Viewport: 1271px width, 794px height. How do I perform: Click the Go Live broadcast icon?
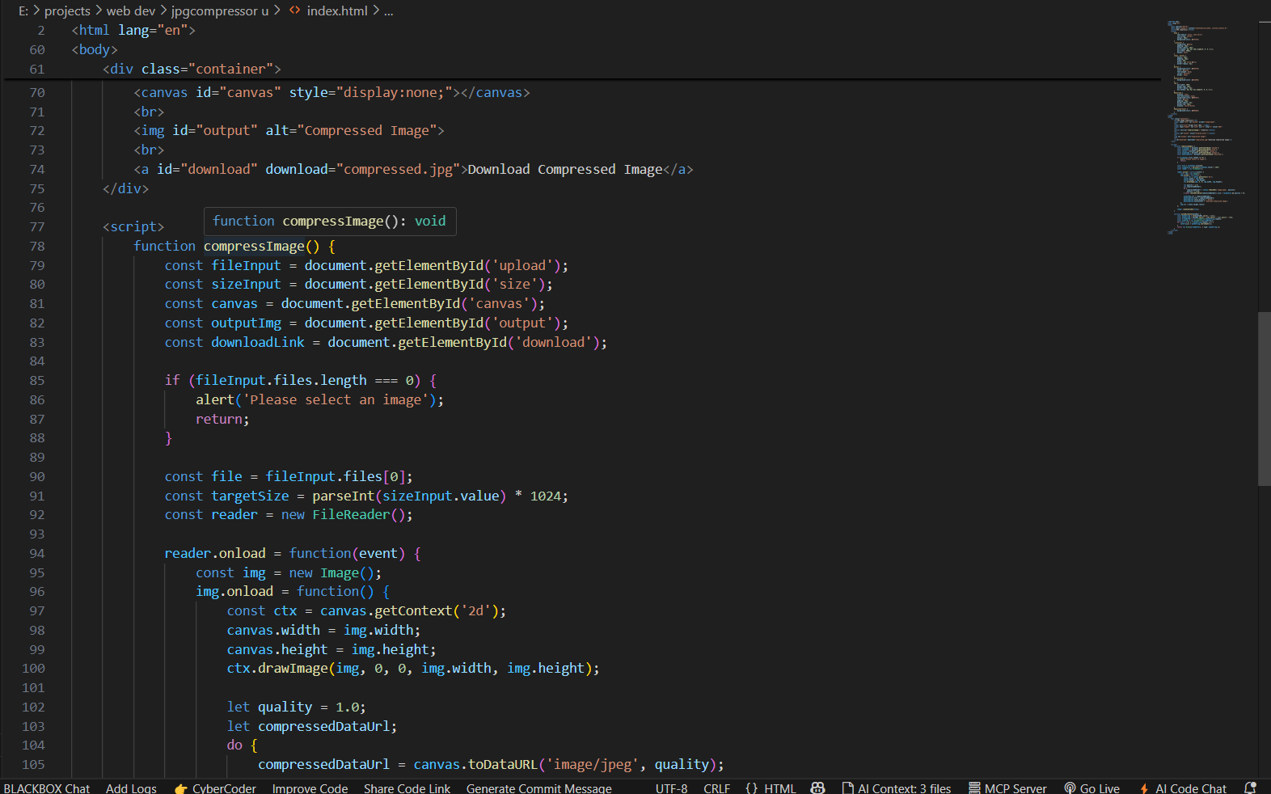[1070, 788]
